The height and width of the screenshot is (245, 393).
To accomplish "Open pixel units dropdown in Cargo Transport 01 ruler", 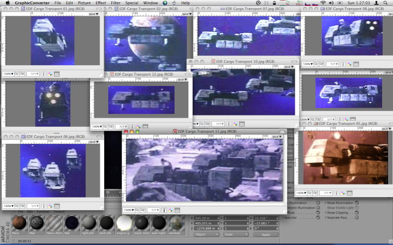I will (x=94, y=14).
